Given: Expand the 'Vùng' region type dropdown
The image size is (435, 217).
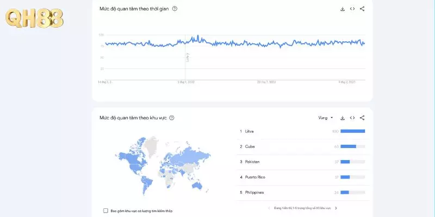Looking at the screenshot, I should (x=325, y=118).
